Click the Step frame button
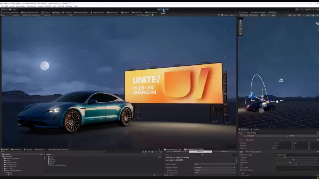 click(x=167, y=9)
